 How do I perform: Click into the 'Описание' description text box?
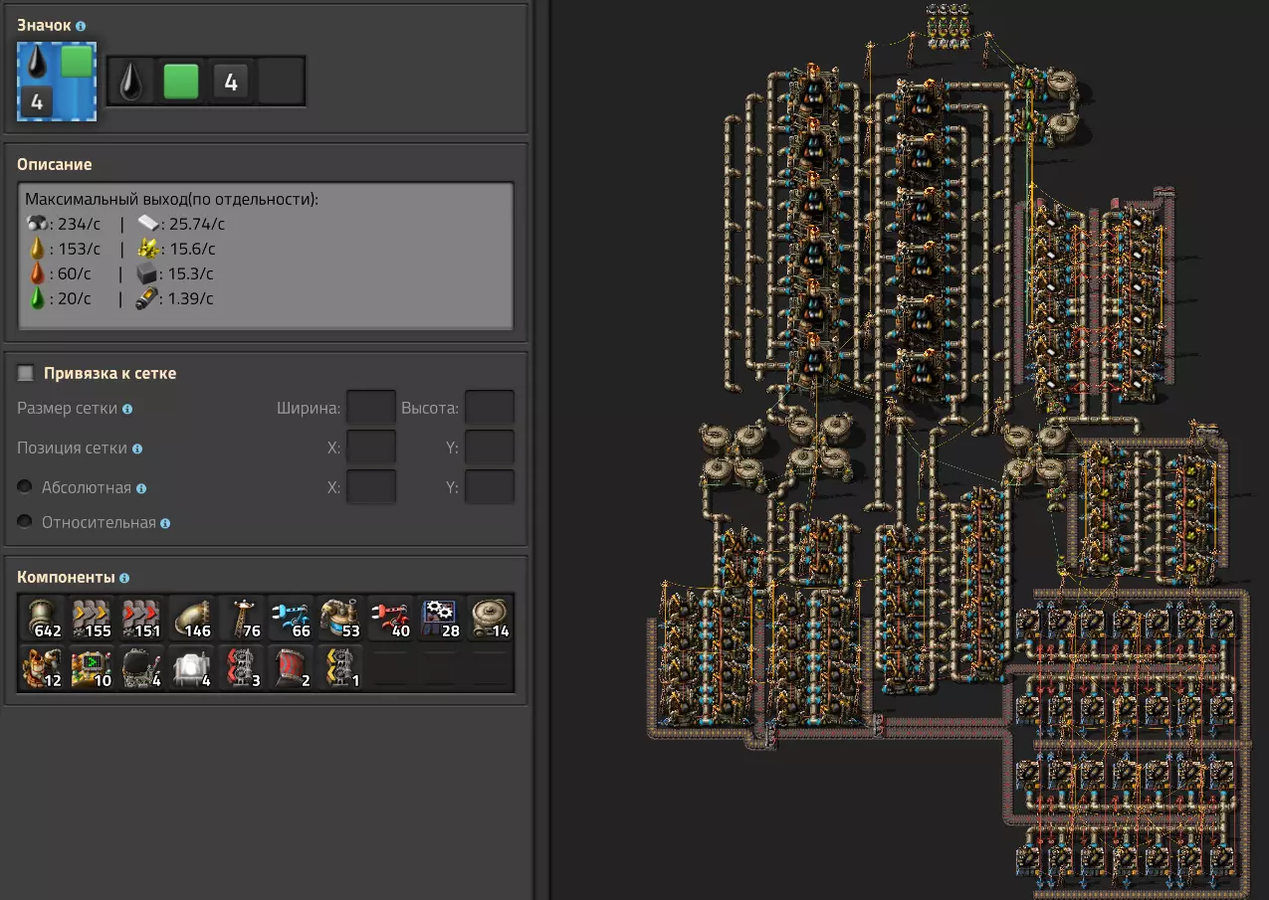coord(266,256)
